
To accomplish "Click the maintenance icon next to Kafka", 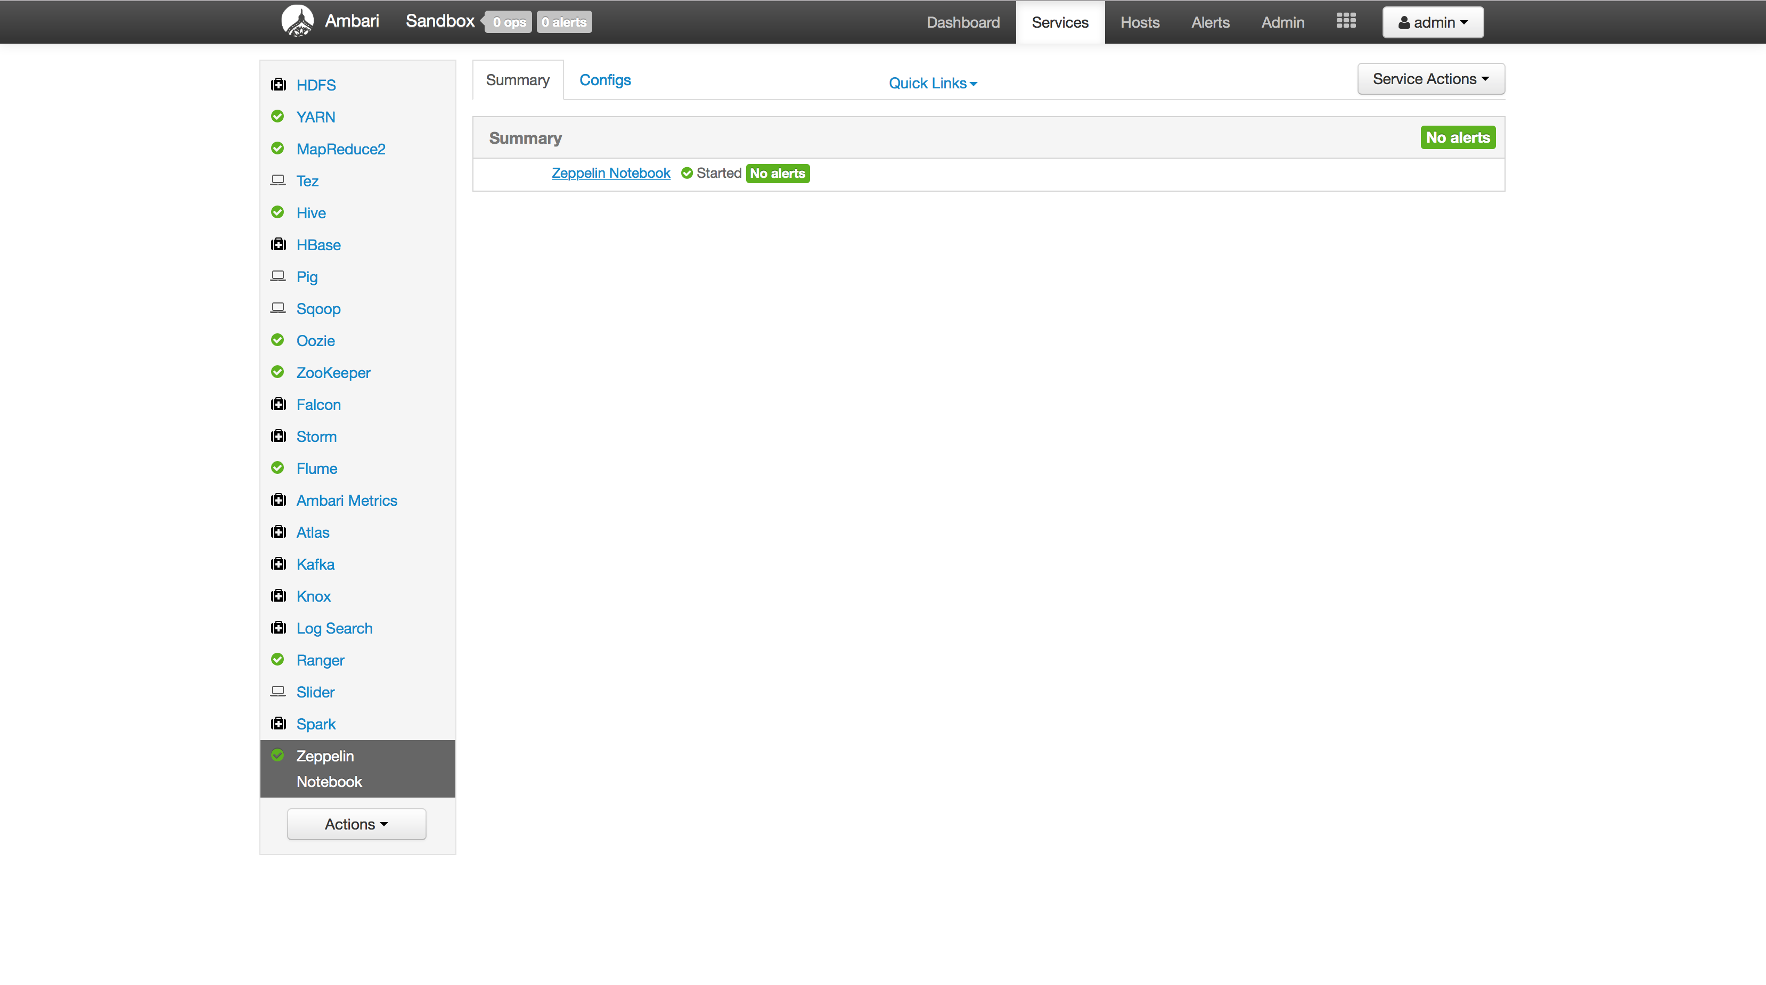I will click(277, 563).
